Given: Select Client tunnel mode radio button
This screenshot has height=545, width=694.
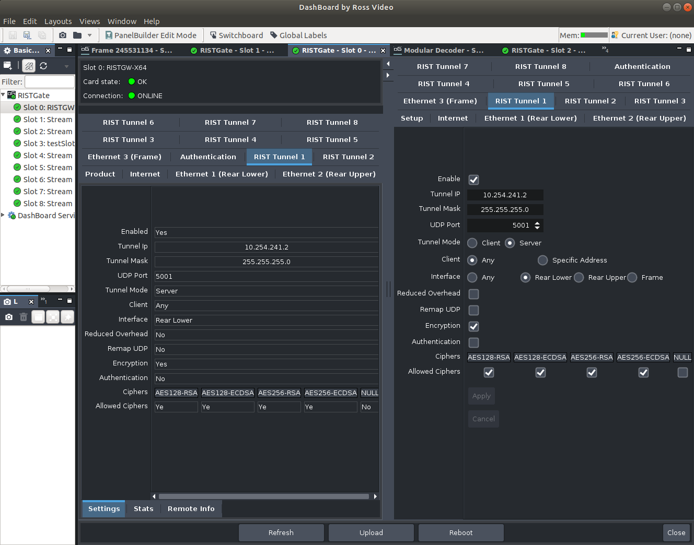Looking at the screenshot, I should point(472,243).
